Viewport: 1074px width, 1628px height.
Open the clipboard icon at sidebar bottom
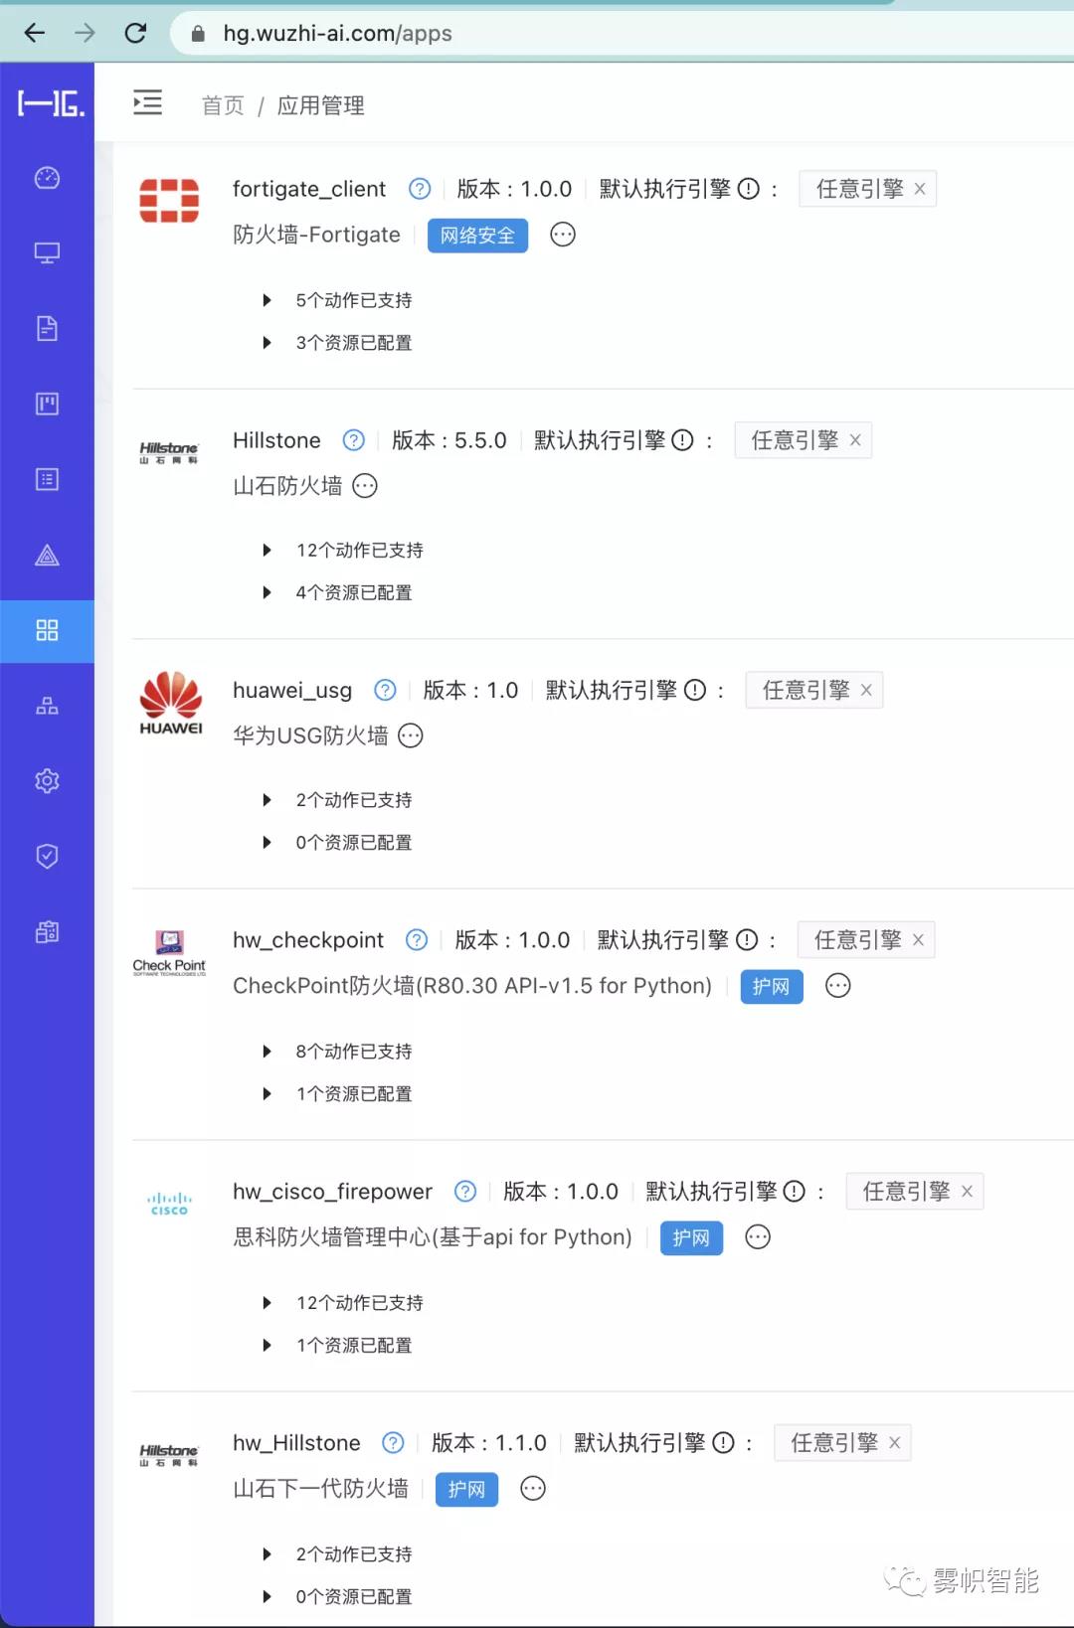tap(47, 931)
